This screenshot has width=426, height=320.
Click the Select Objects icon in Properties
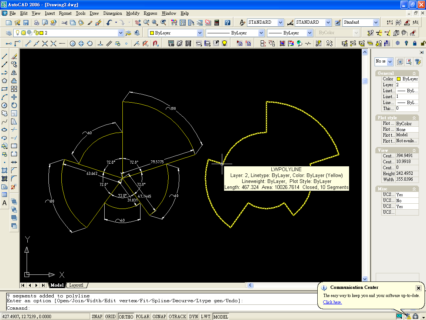tap(400, 61)
